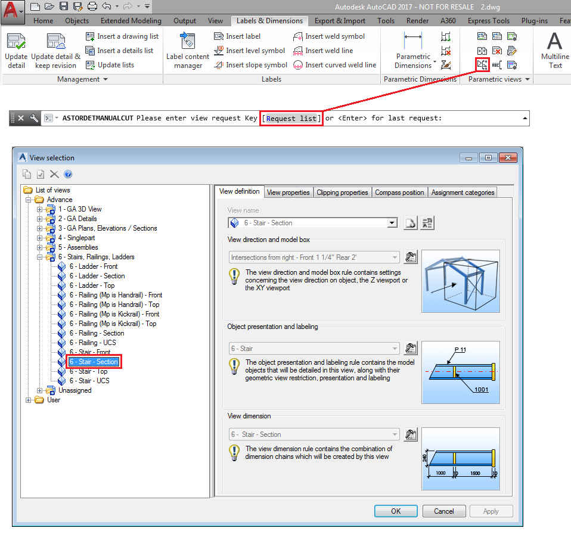Click the Cancel button

(x=444, y=511)
